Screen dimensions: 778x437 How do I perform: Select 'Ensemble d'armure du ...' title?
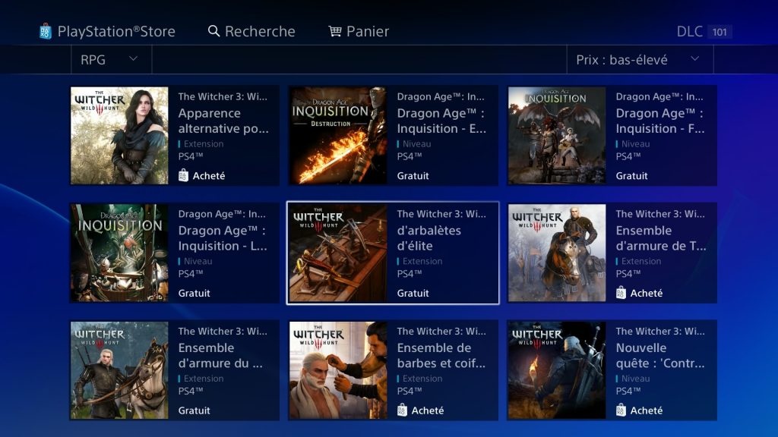220,356
